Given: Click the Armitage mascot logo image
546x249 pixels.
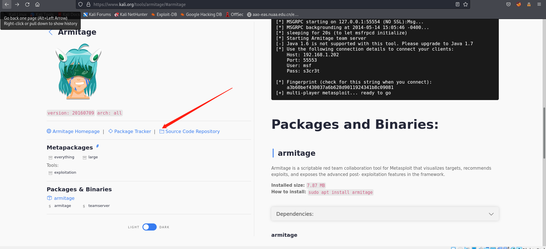Looking at the screenshot, I should coord(78,71).
